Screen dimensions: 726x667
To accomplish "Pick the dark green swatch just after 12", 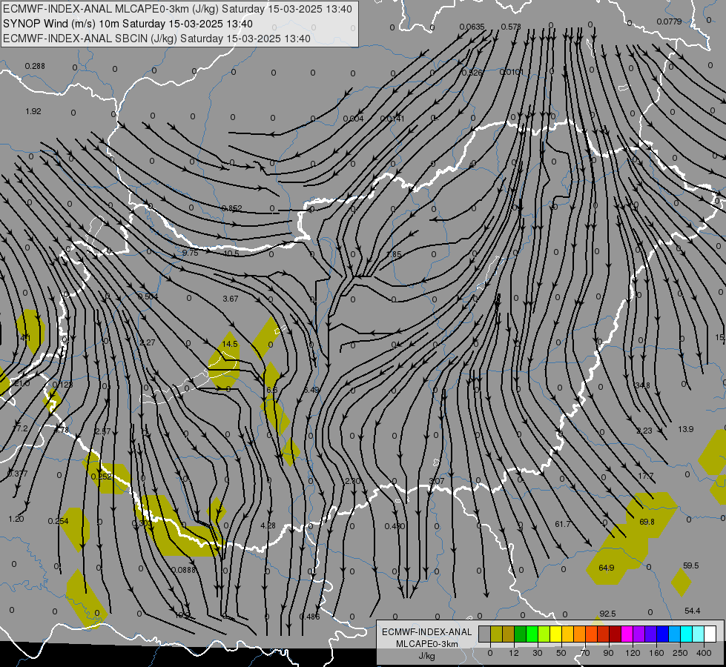I will [521, 634].
